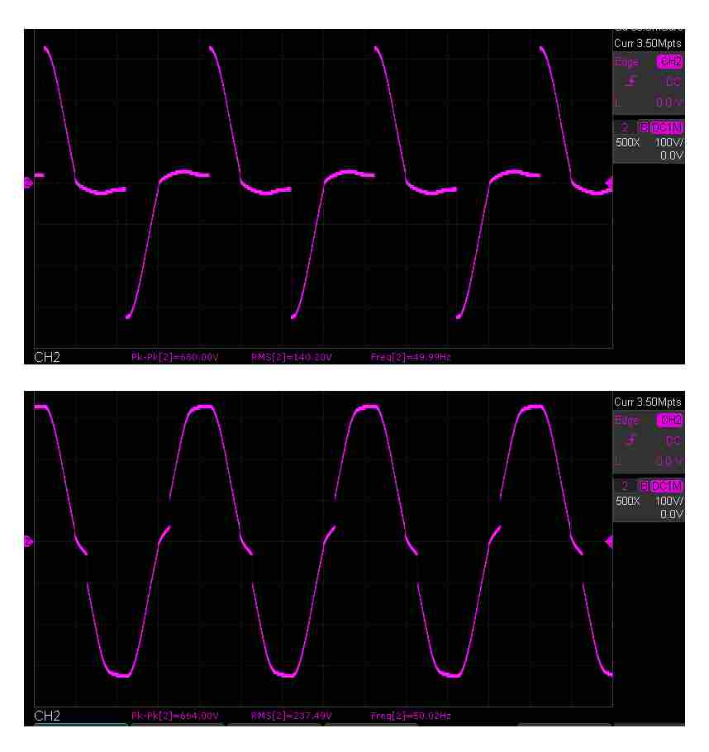Click the rising edge slope icon in top capture
Viewport: 709px width, 752px height.
pos(632,81)
